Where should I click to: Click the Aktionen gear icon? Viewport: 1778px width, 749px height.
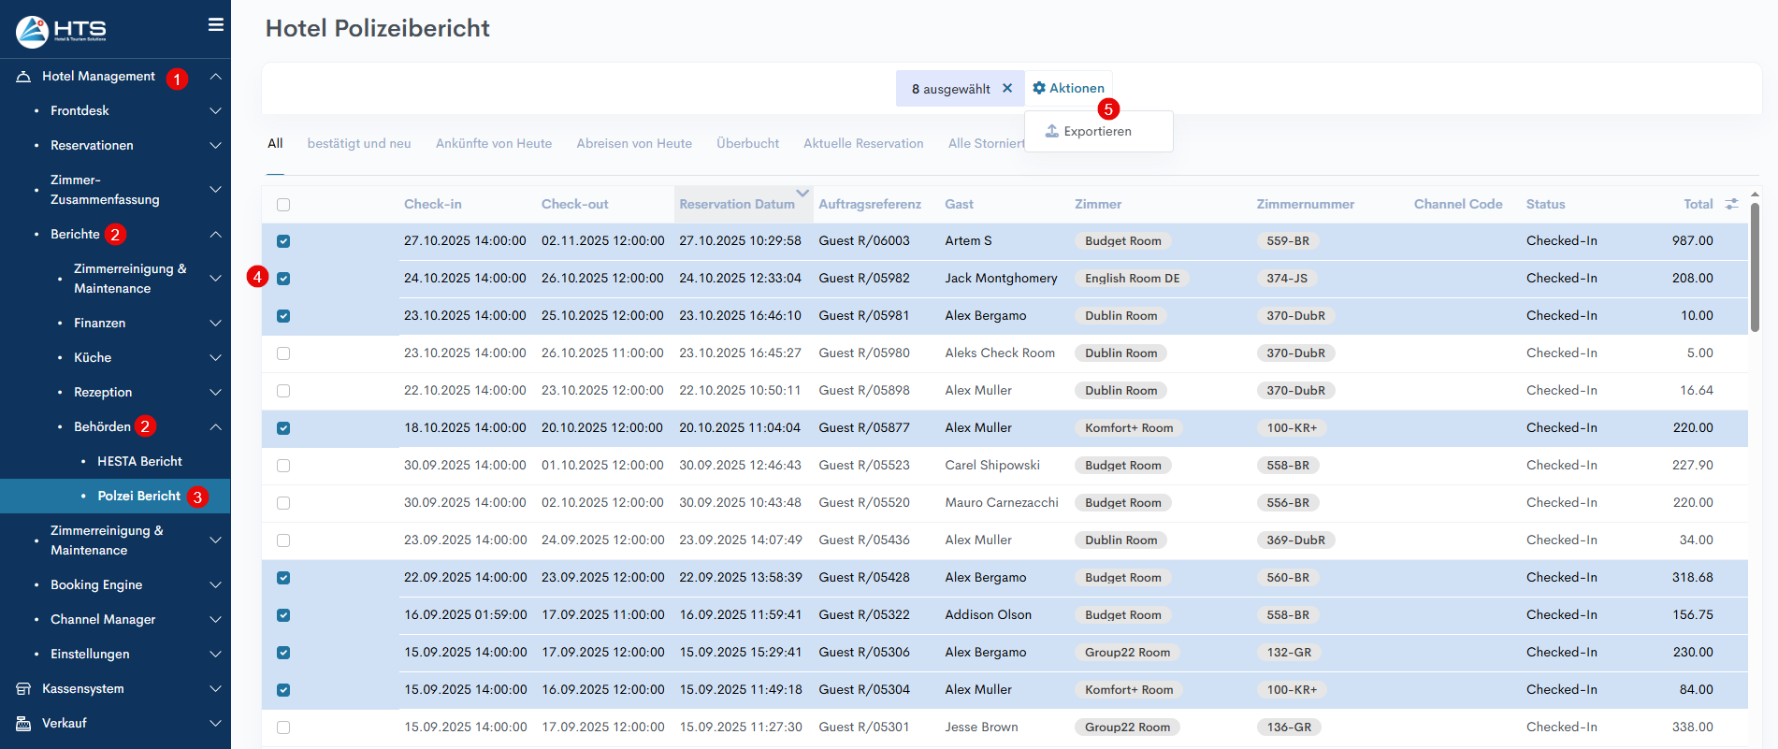[1039, 88]
